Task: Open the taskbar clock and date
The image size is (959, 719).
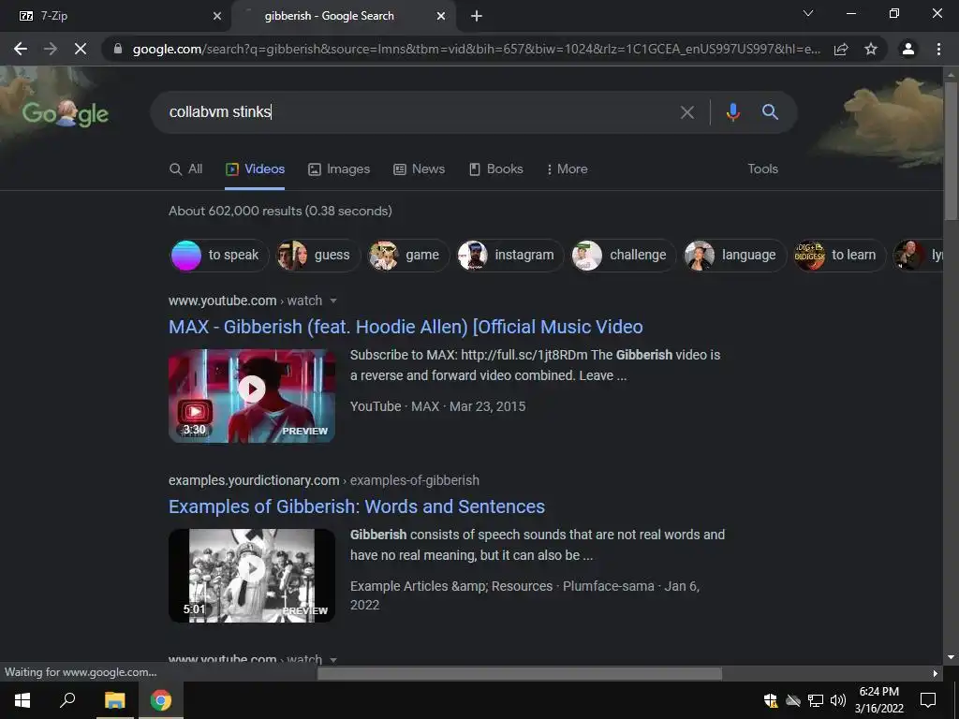Action: (x=878, y=700)
